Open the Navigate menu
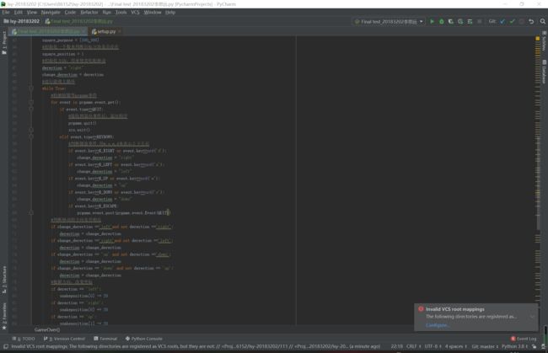 [x=51, y=13]
